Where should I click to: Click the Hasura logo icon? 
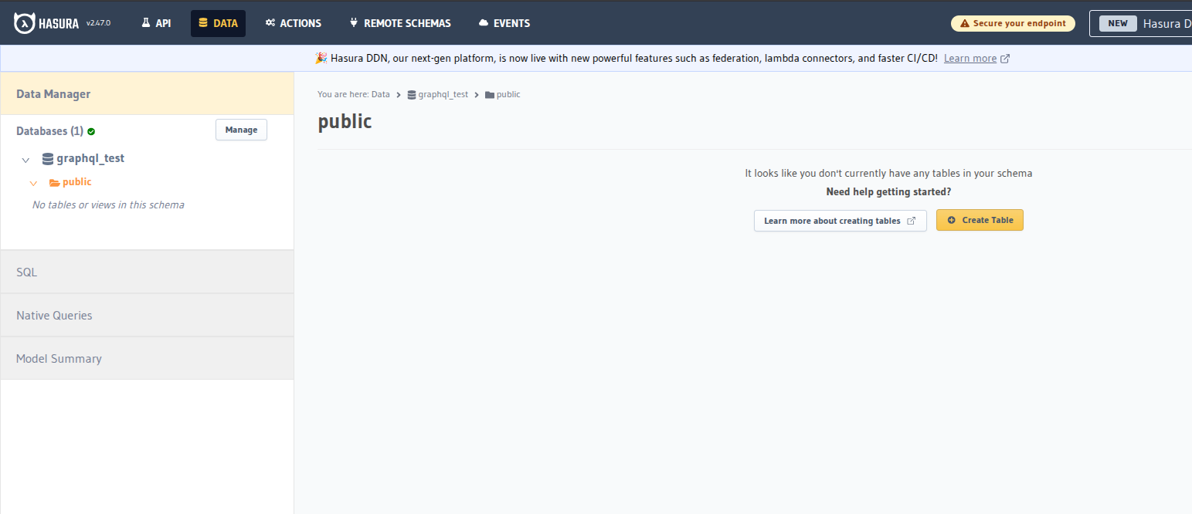coord(24,23)
